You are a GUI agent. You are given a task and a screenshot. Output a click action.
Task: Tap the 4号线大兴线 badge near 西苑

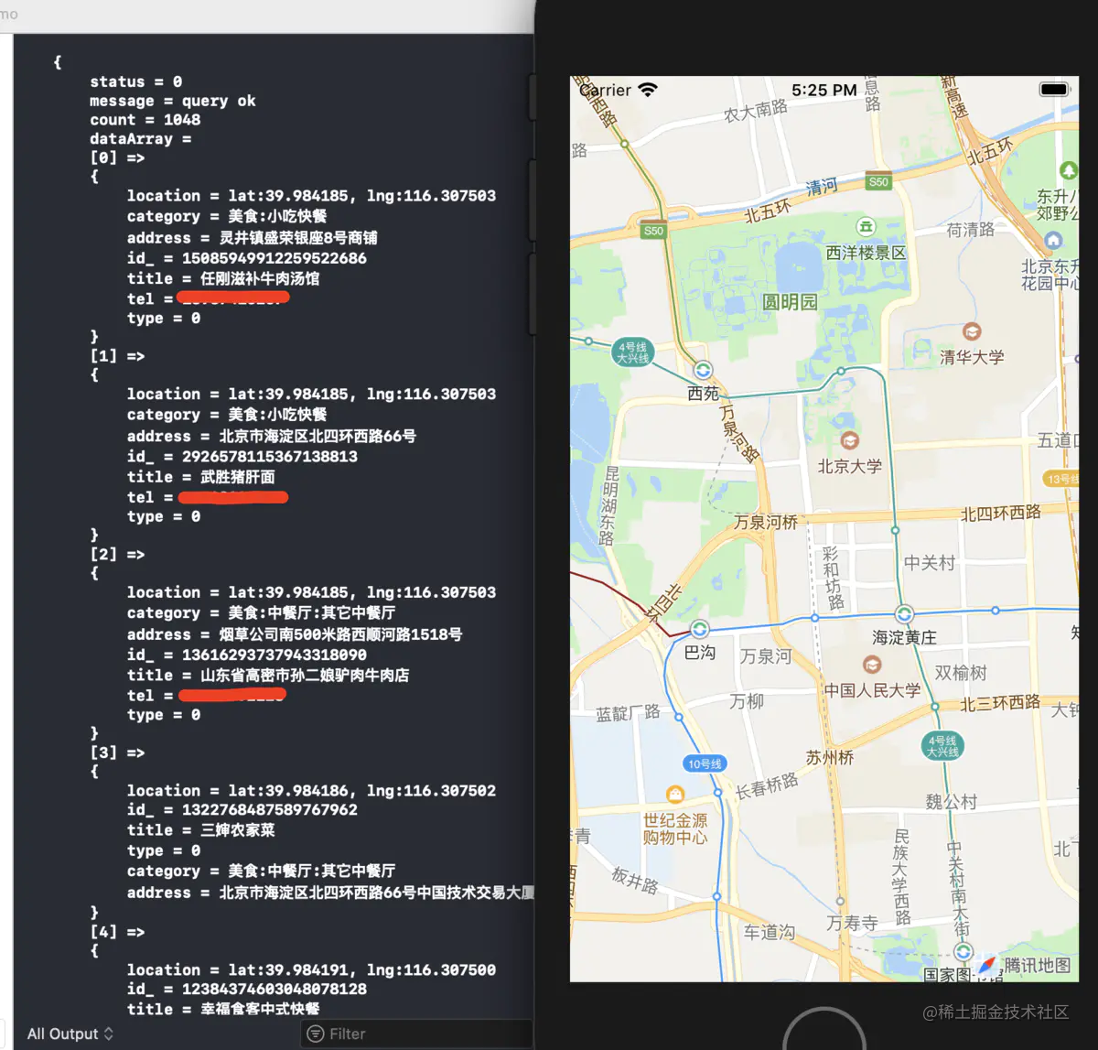[632, 352]
